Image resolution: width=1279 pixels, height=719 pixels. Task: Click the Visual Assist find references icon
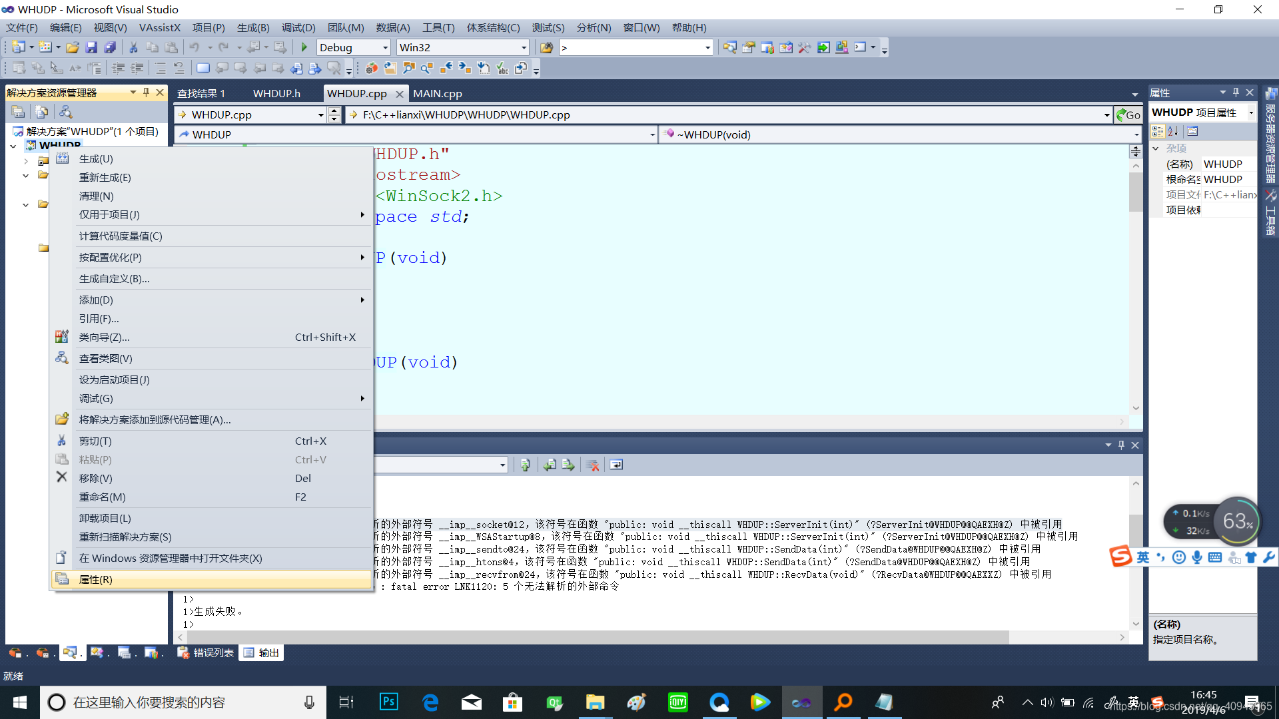point(408,68)
